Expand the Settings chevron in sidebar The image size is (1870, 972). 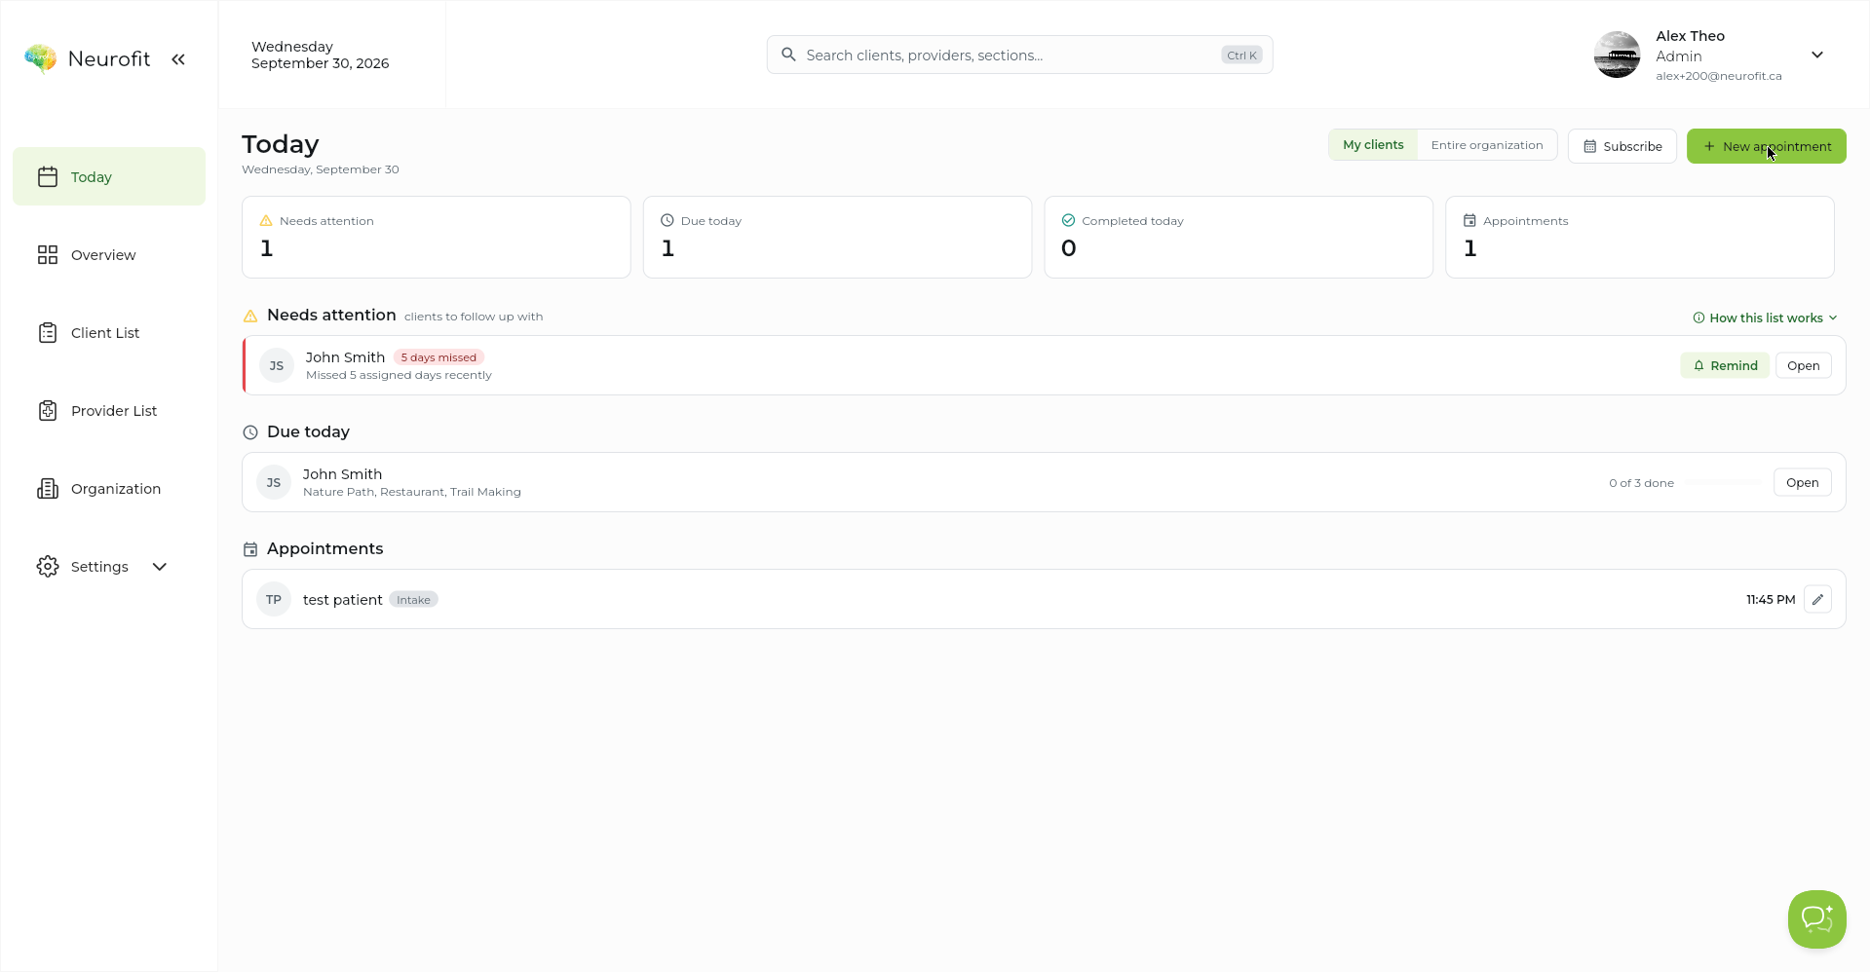pos(160,566)
